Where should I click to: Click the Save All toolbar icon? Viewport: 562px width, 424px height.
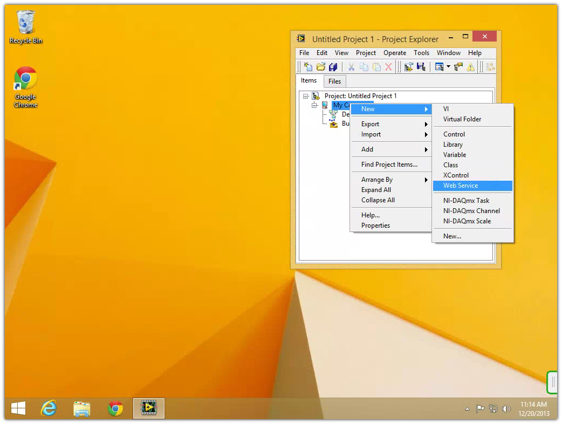(333, 67)
